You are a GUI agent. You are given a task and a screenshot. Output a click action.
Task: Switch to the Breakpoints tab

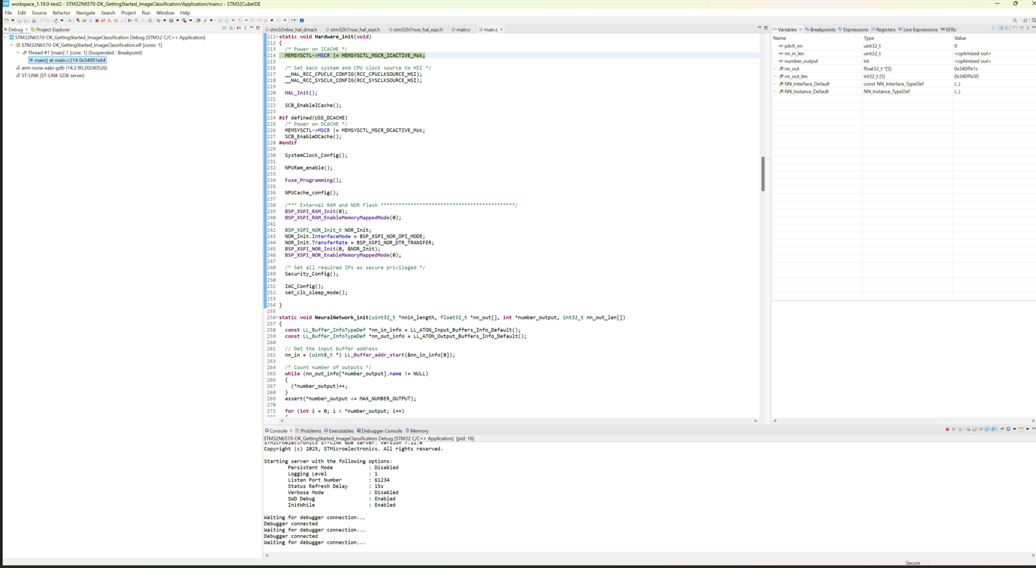coord(821,29)
